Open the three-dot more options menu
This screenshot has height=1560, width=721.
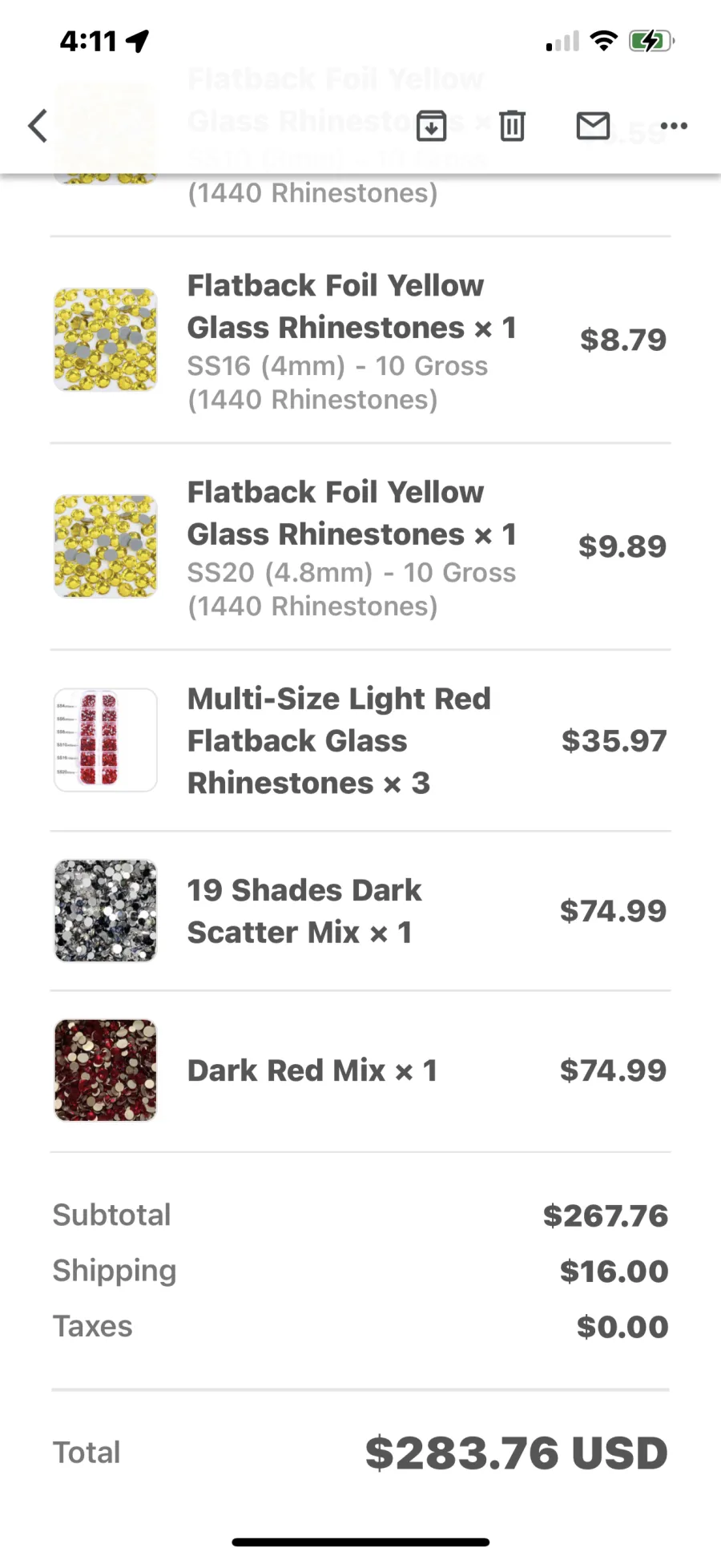(x=674, y=126)
